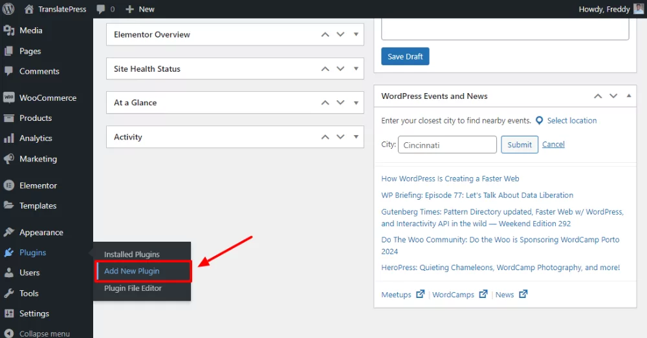Open the Plugins plug icon
This screenshot has height=338, width=647.
tap(8, 252)
